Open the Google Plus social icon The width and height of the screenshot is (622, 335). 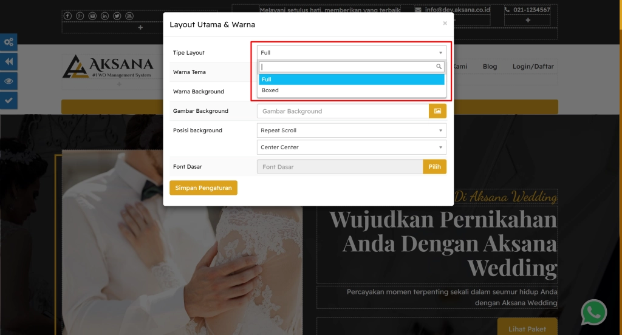point(80,16)
